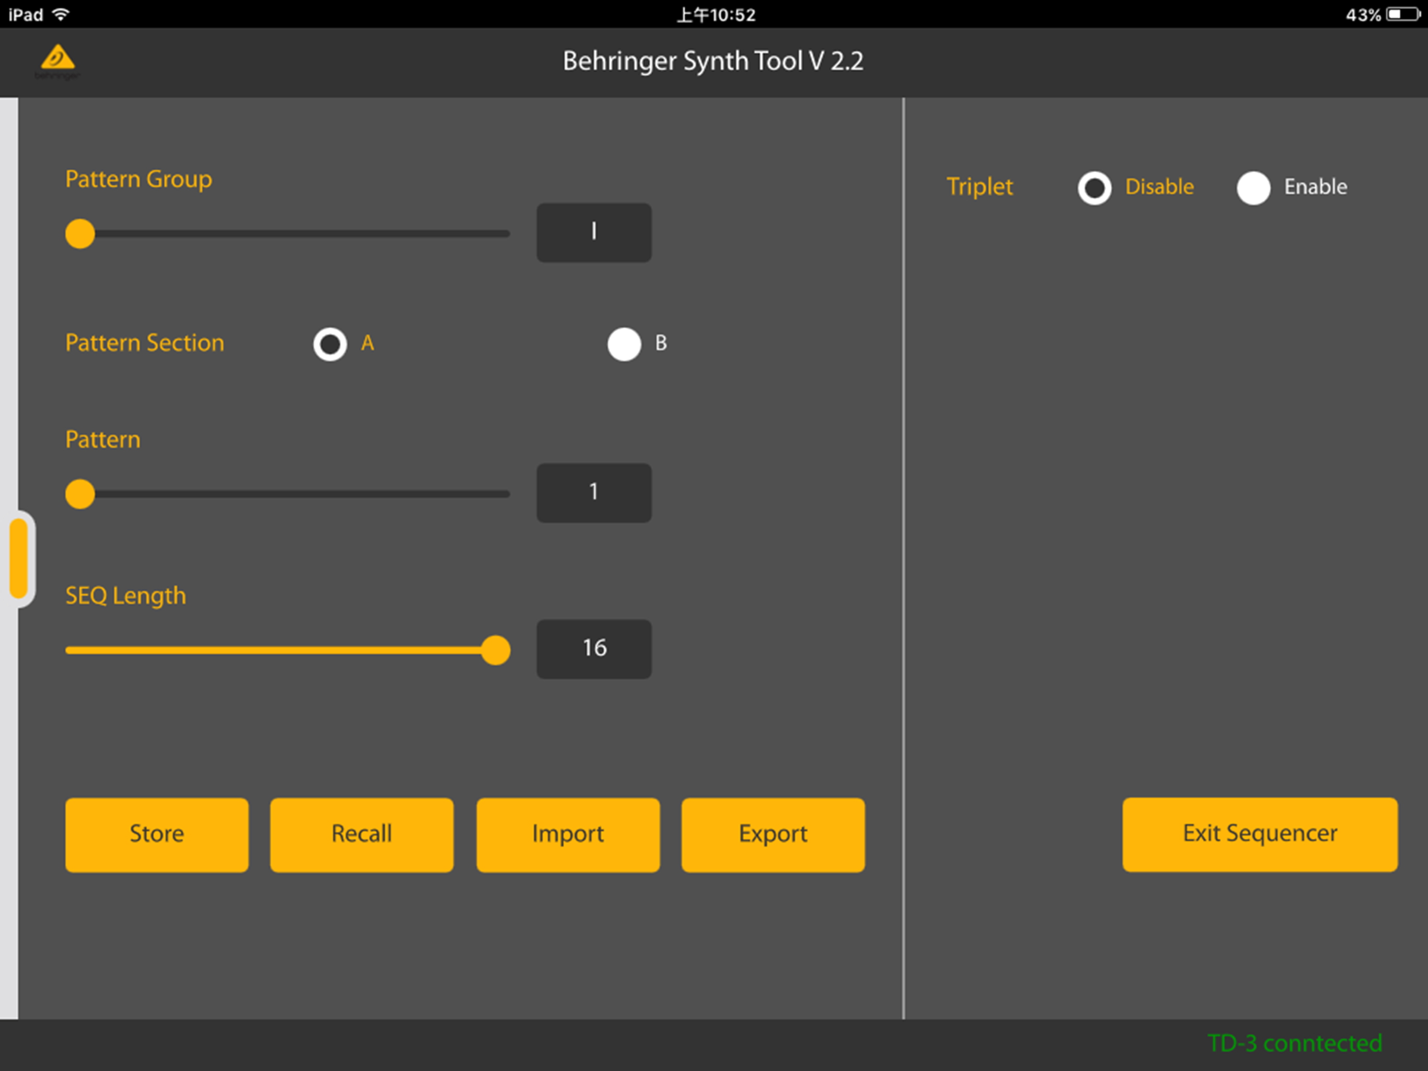Click the Pattern slider handle
Screen dimensions: 1428x1071
(80, 494)
